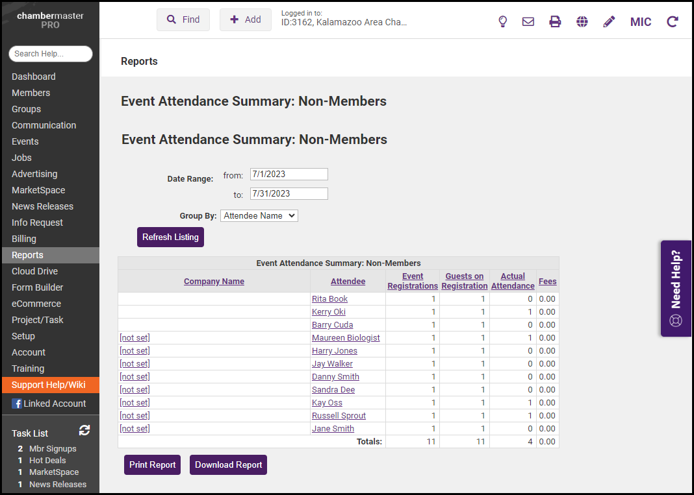Open the Facebook Linked Account
Image resolution: width=694 pixels, height=495 pixels.
49,404
